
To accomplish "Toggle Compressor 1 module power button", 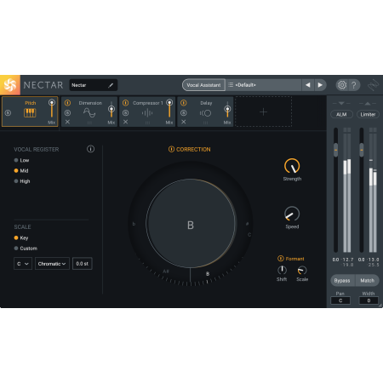I will point(125,103).
